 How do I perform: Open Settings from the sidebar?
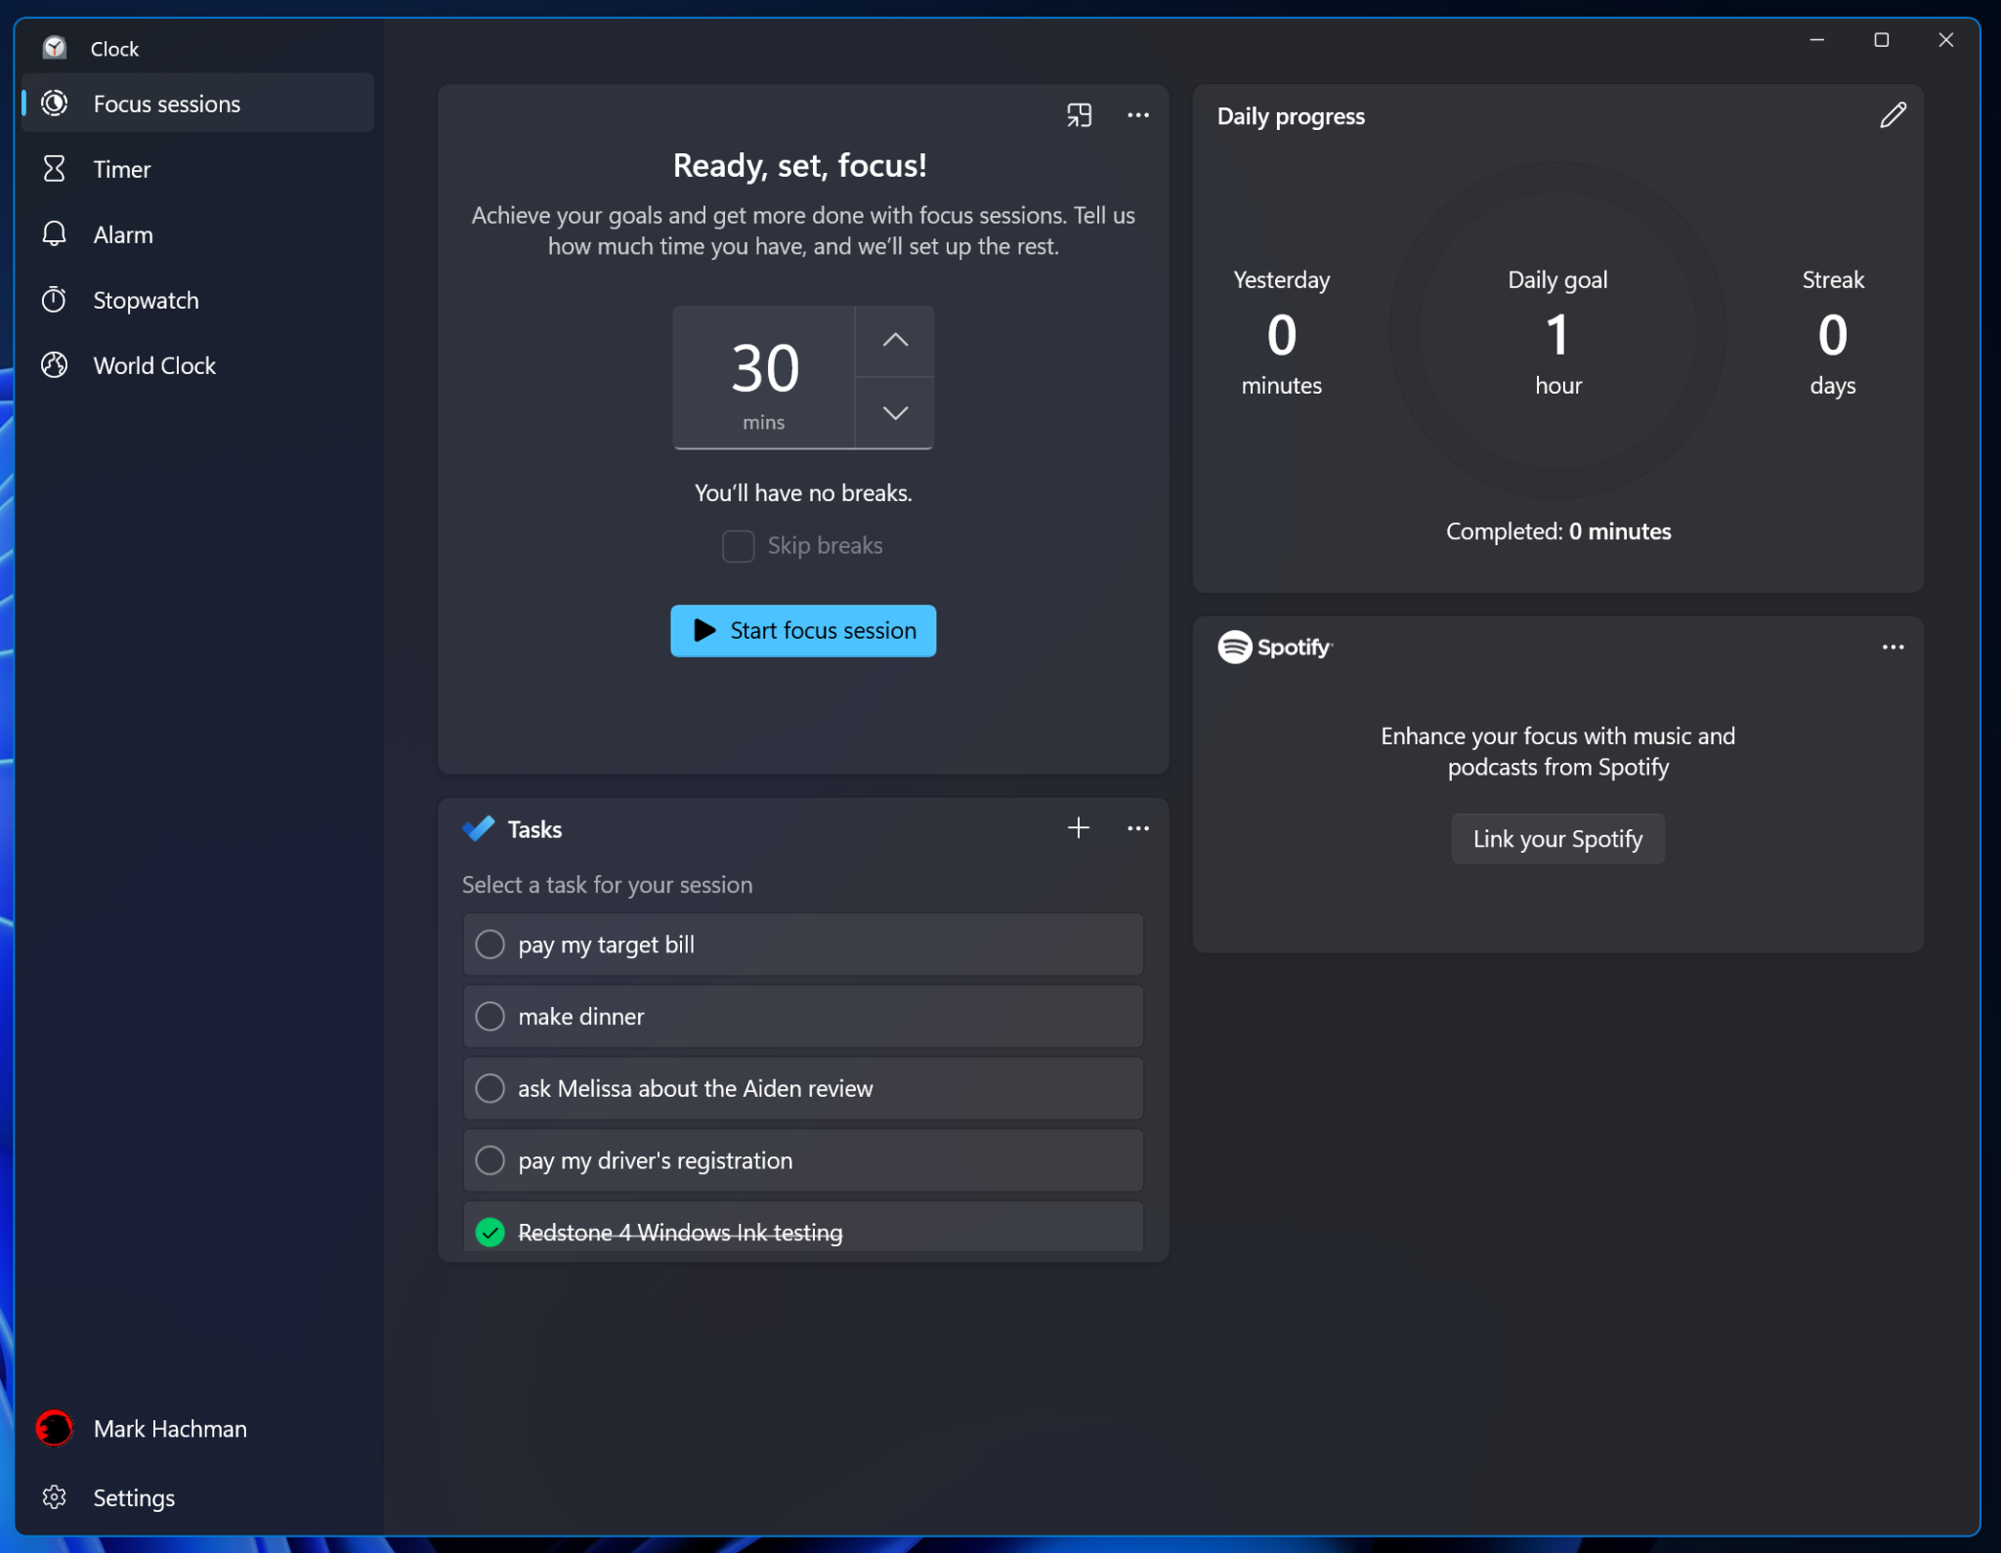133,1497
